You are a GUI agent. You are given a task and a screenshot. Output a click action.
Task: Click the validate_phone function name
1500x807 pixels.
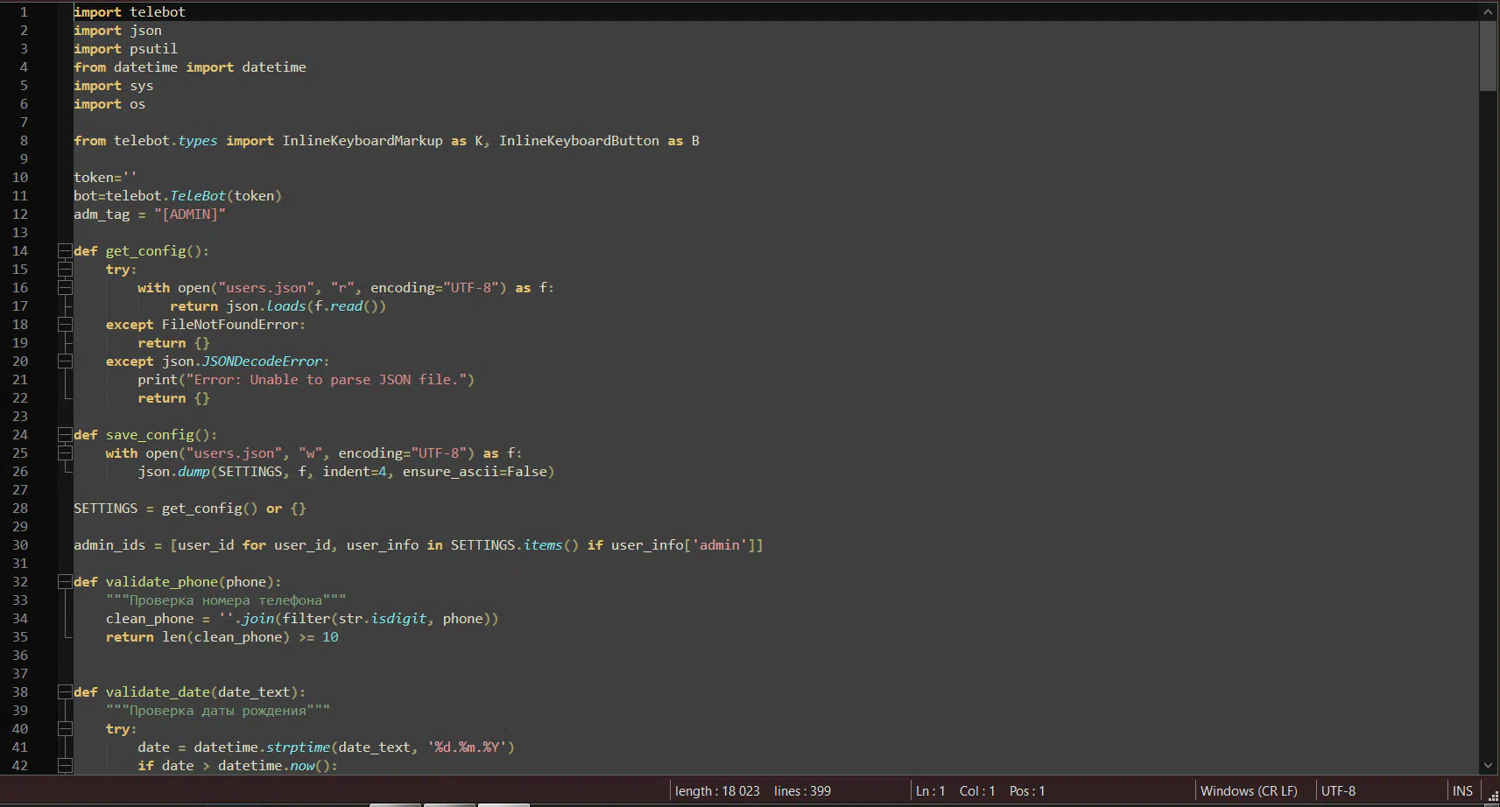coord(162,582)
